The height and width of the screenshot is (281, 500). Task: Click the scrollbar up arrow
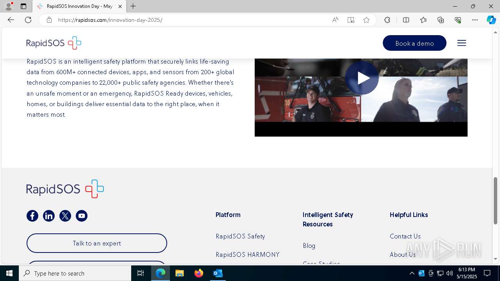[496, 32]
